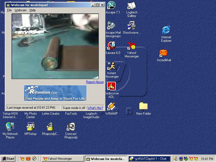Switch to g.MSATClayArt:1 -- Chat taskbar button

pos(149,159)
